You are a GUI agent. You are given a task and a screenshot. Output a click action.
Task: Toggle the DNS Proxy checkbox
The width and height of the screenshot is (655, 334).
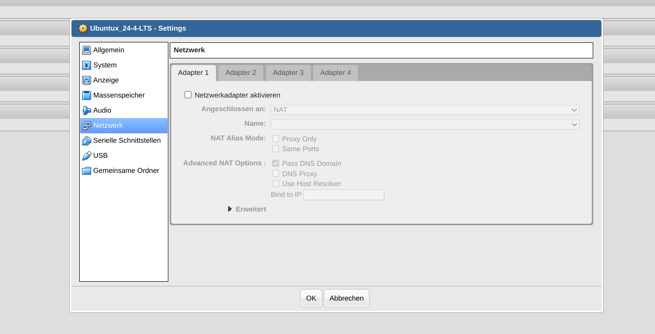point(276,174)
